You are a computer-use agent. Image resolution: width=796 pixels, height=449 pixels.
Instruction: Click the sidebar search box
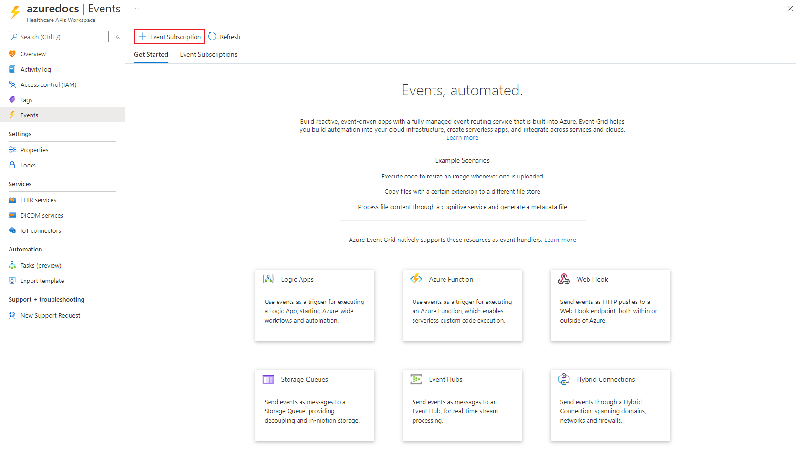(x=59, y=37)
